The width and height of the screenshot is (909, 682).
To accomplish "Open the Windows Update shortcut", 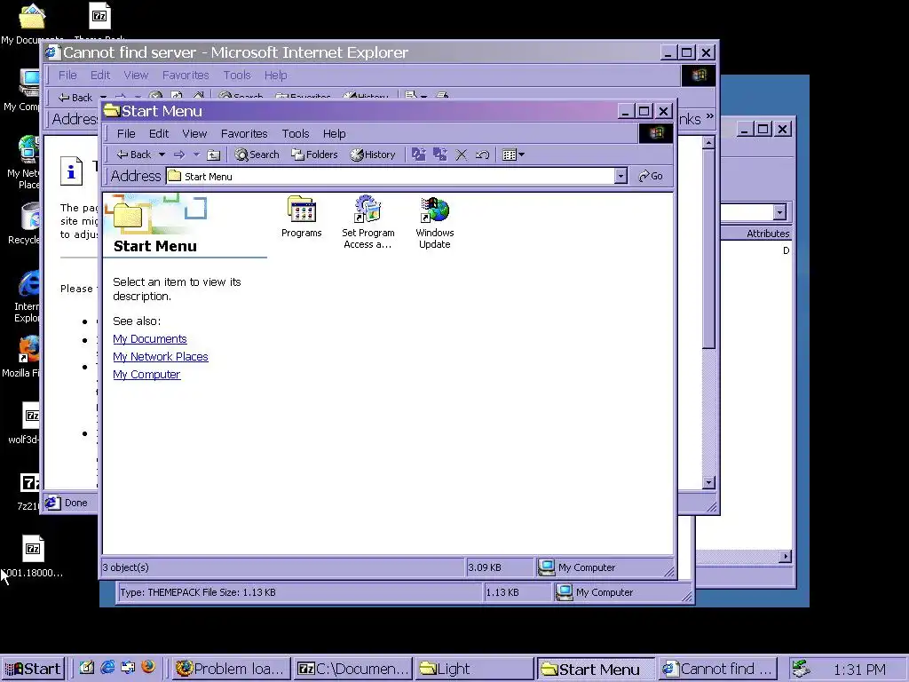I will (435, 222).
